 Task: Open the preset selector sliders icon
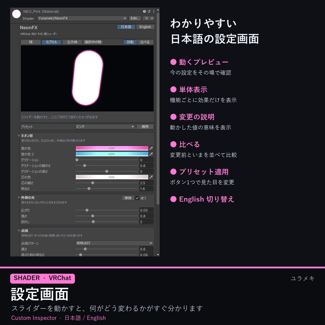pos(149,11)
